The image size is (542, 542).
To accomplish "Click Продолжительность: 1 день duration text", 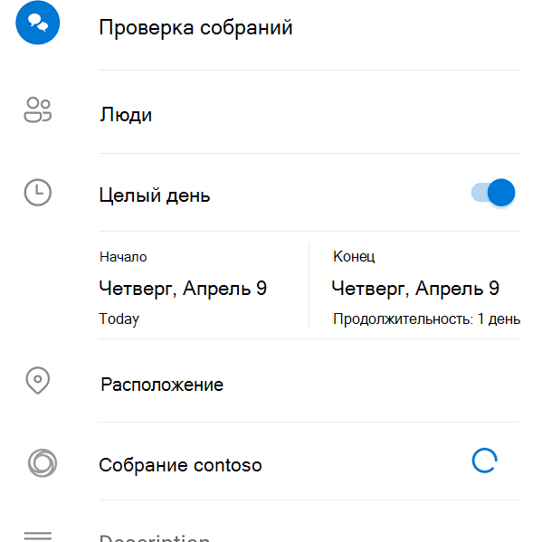I will coord(426,319).
